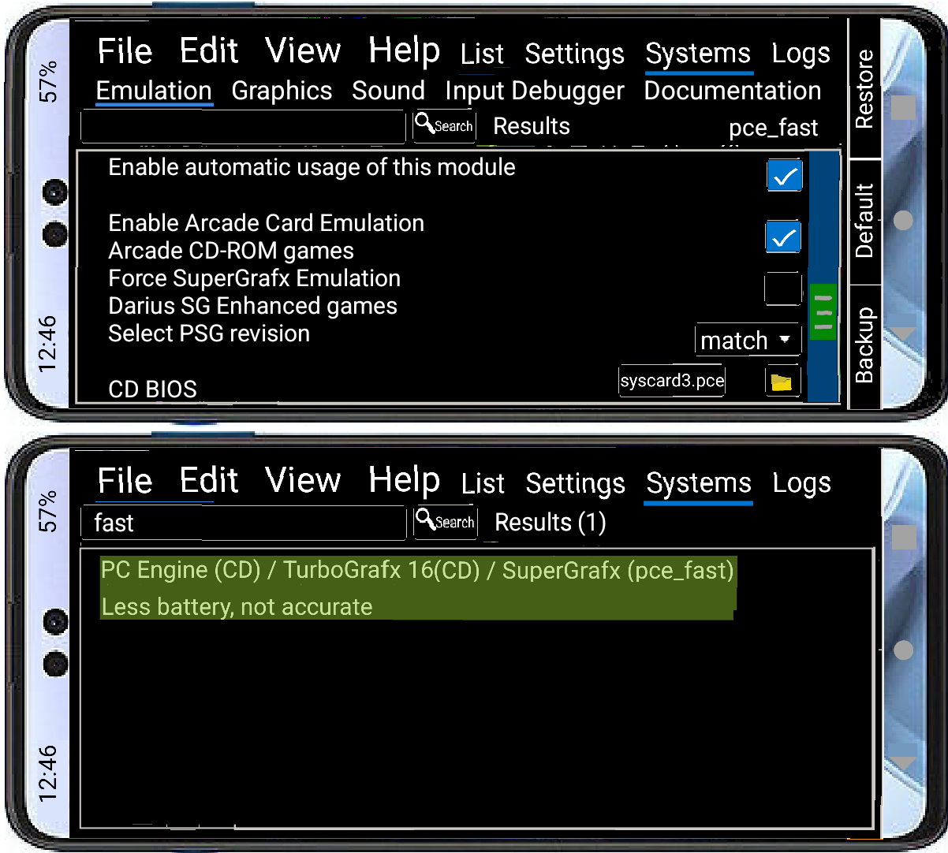Open the Input sub-tab
948x853 pixels.
click(x=475, y=91)
